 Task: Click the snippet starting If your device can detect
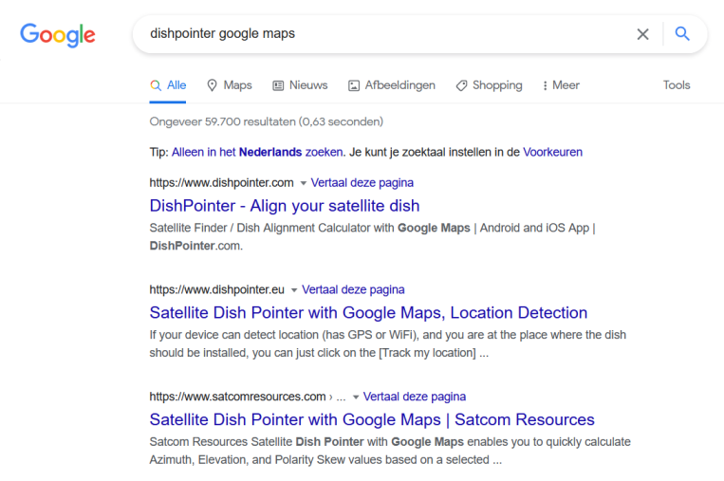(x=388, y=343)
